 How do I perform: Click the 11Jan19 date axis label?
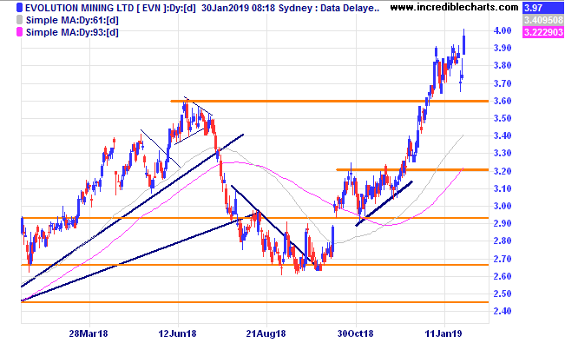pos(444,333)
